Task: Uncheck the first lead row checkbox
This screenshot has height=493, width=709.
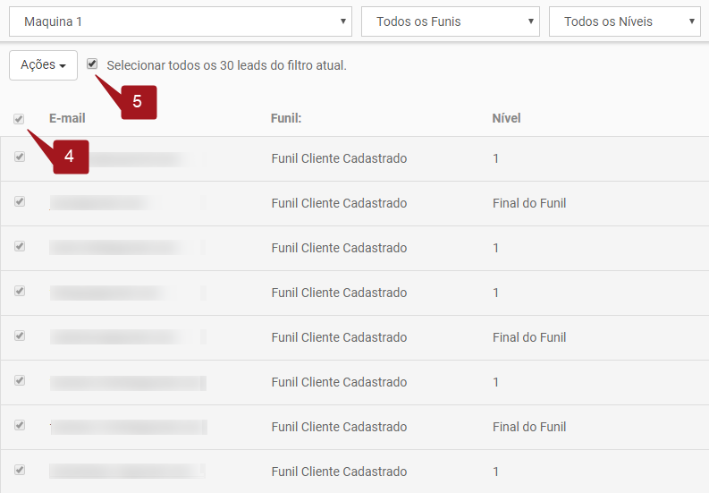Action: pyautogui.click(x=20, y=157)
